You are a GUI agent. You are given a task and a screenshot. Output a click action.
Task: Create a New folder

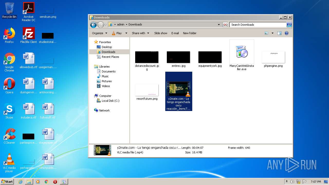point(190,33)
